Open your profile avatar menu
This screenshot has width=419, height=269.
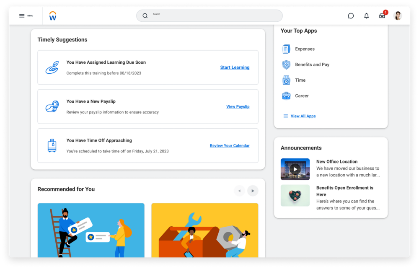[x=397, y=16]
